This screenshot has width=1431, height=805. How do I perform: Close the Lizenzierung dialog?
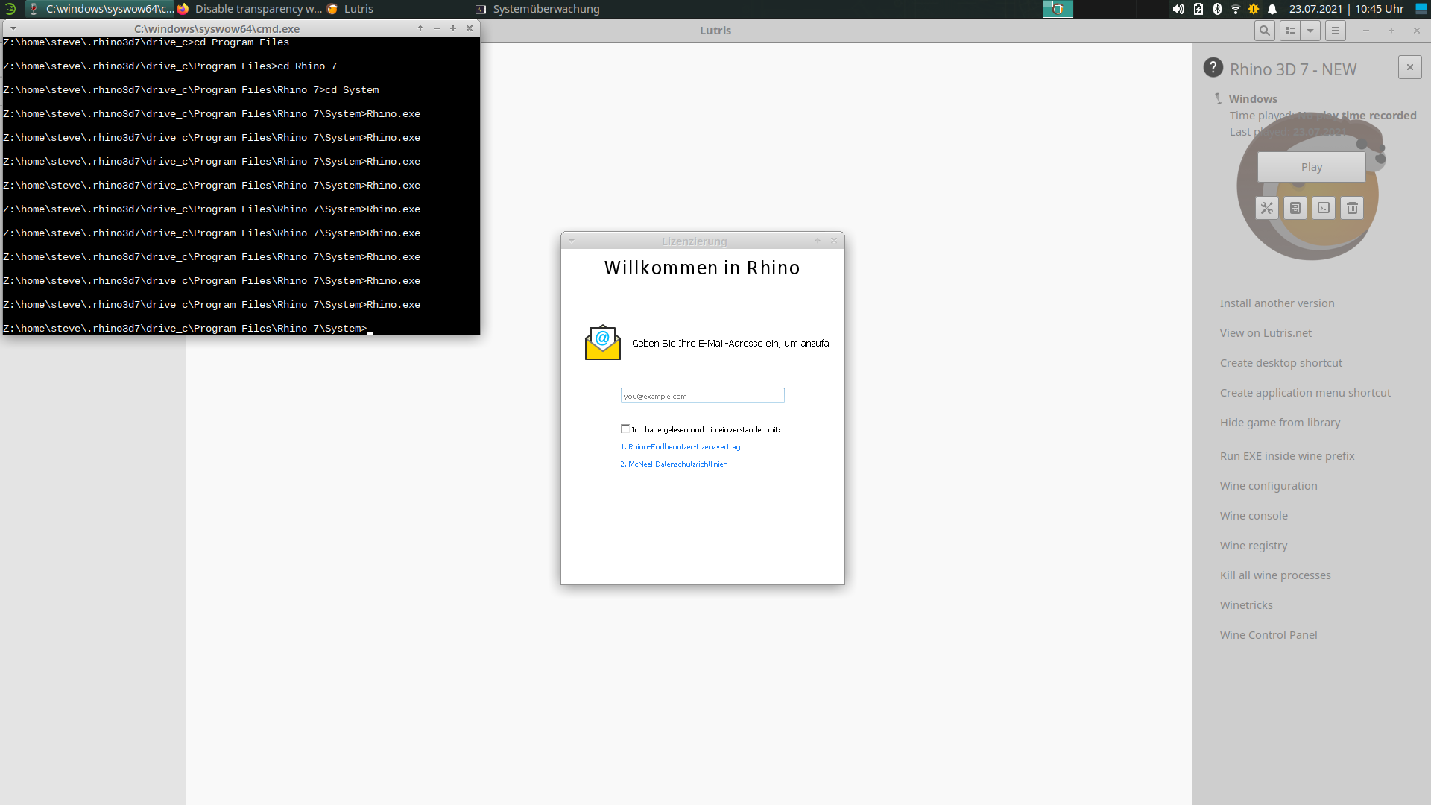834,241
